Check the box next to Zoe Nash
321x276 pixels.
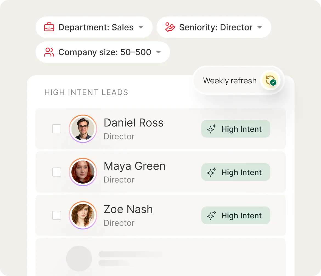(57, 215)
